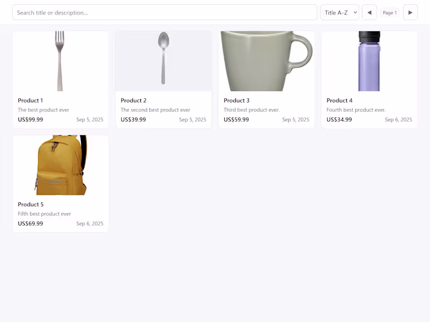
Task: Click the US$99.99 price of Product 1
Action: pos(31,120)
